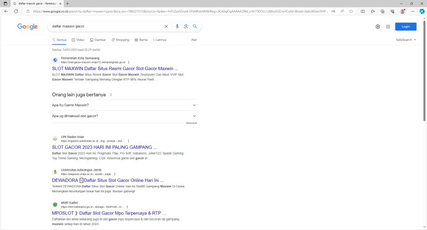The width and height of the screenshot is (427, 230).
Task: Open 'SLOT MAXWIN Daftar Situs Resmi' result
Action: pos(115,68)
